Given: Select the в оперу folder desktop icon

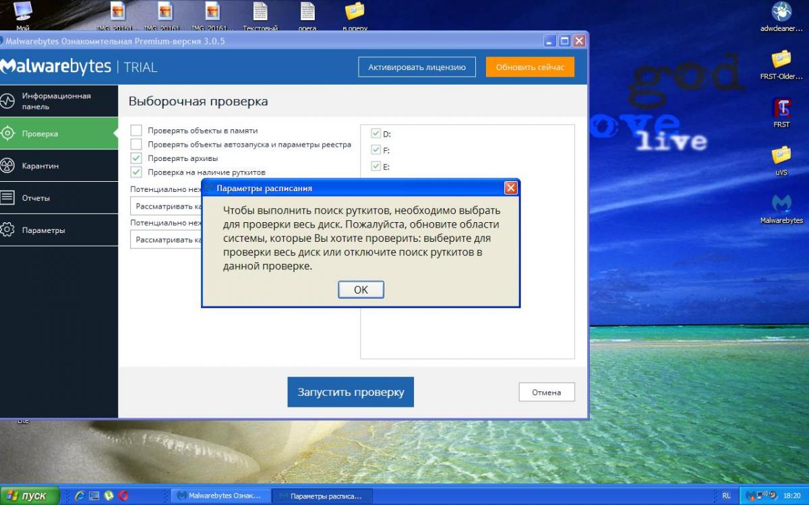Looking at the screenshot, I should click(354, 17).
